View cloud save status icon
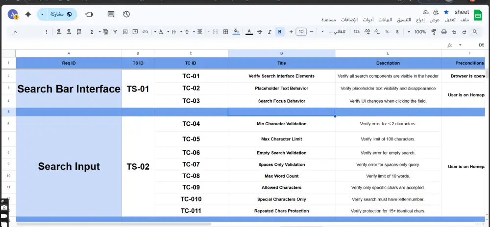 point(426,12)
